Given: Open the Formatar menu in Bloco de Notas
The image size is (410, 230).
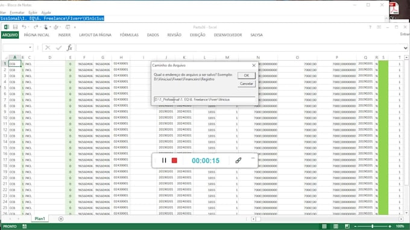Looking at the screenshot, I should click(x=17, y=13).
